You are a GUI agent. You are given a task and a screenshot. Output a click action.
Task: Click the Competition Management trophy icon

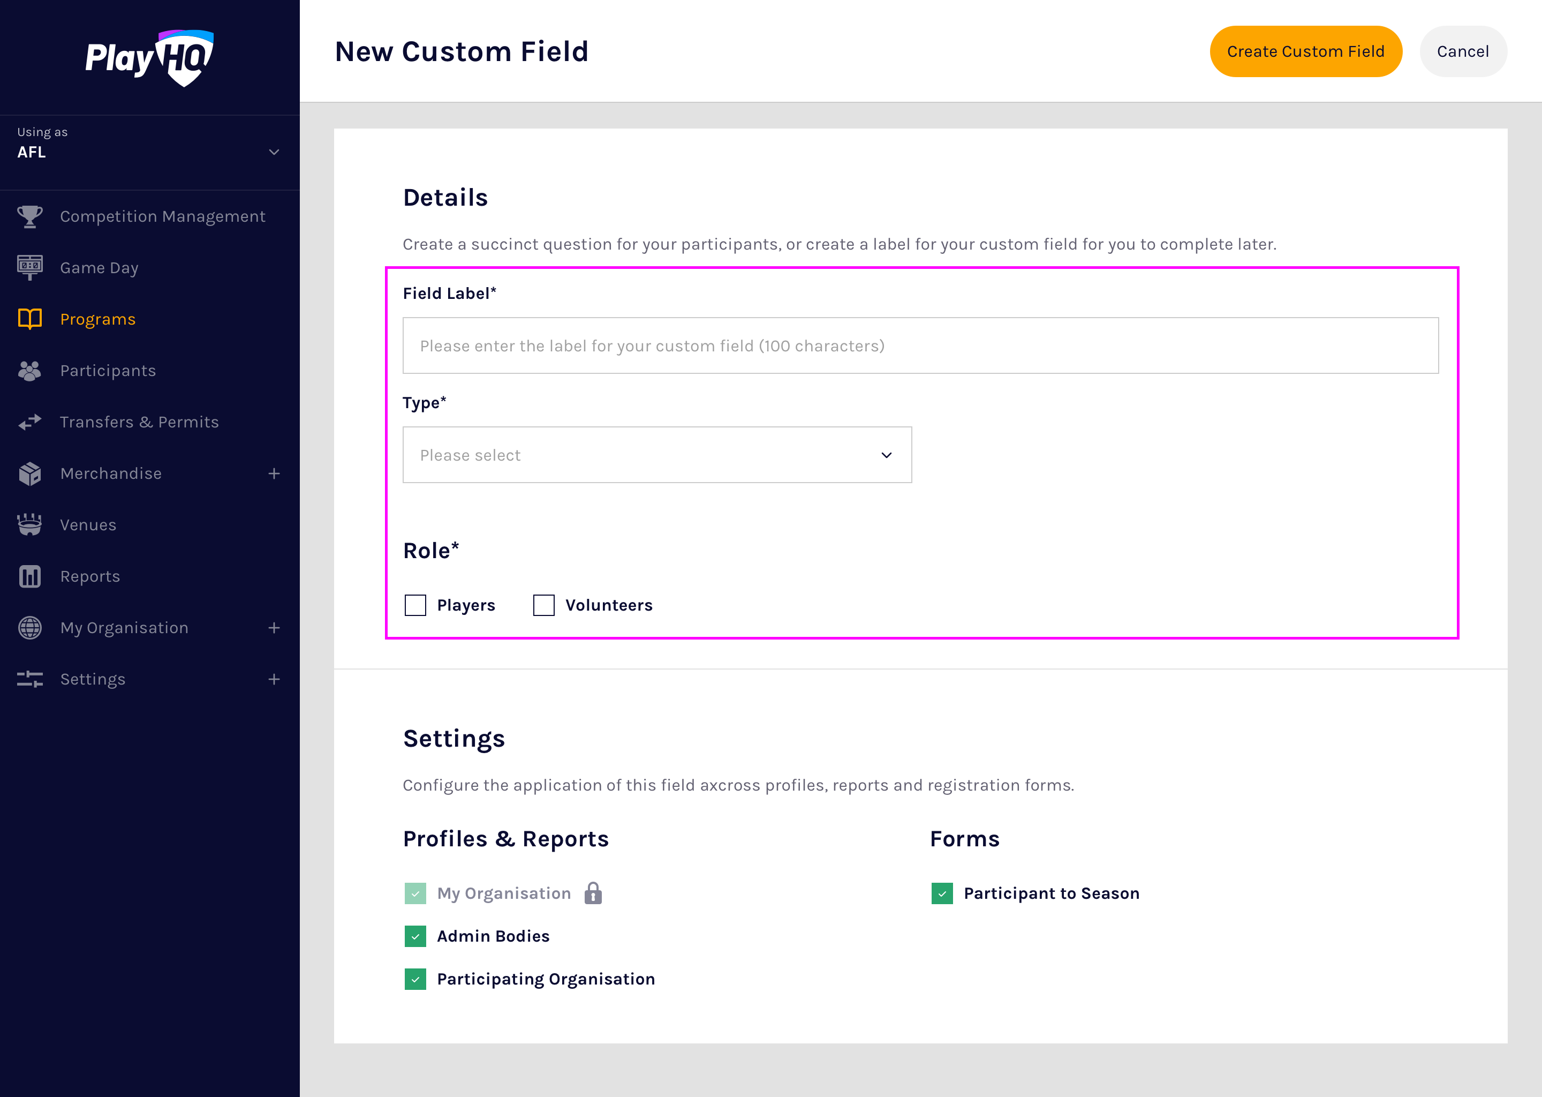pos(29,216)
